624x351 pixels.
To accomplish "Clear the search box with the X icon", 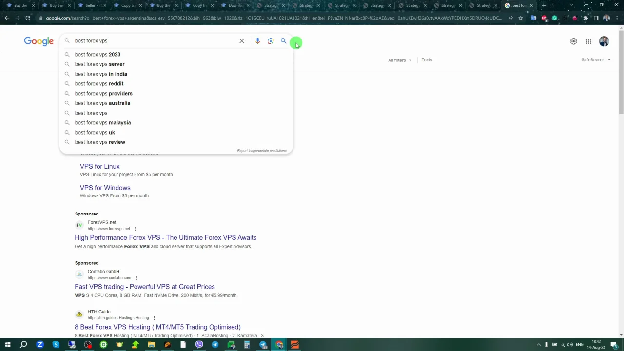I will 241,41.
